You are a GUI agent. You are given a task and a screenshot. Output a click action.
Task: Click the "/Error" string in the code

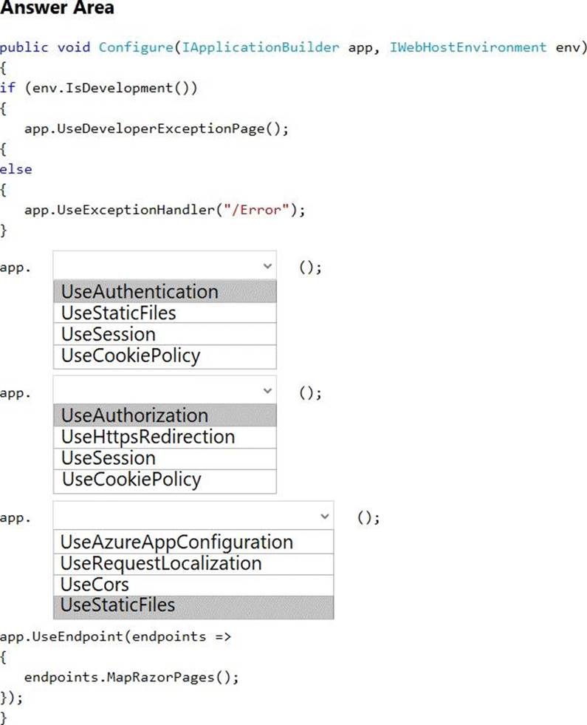coord(255,210)
